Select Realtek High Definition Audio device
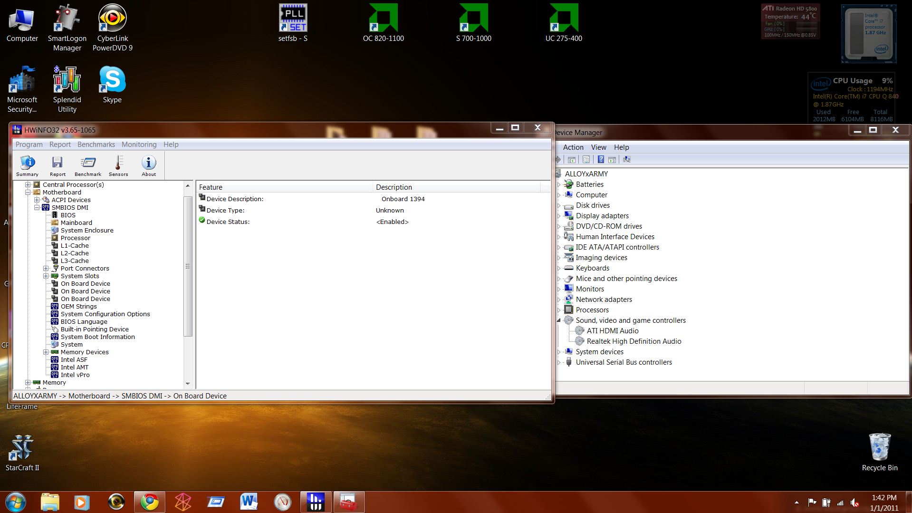This screenshot has width=912, height=513. coord(634,341)
